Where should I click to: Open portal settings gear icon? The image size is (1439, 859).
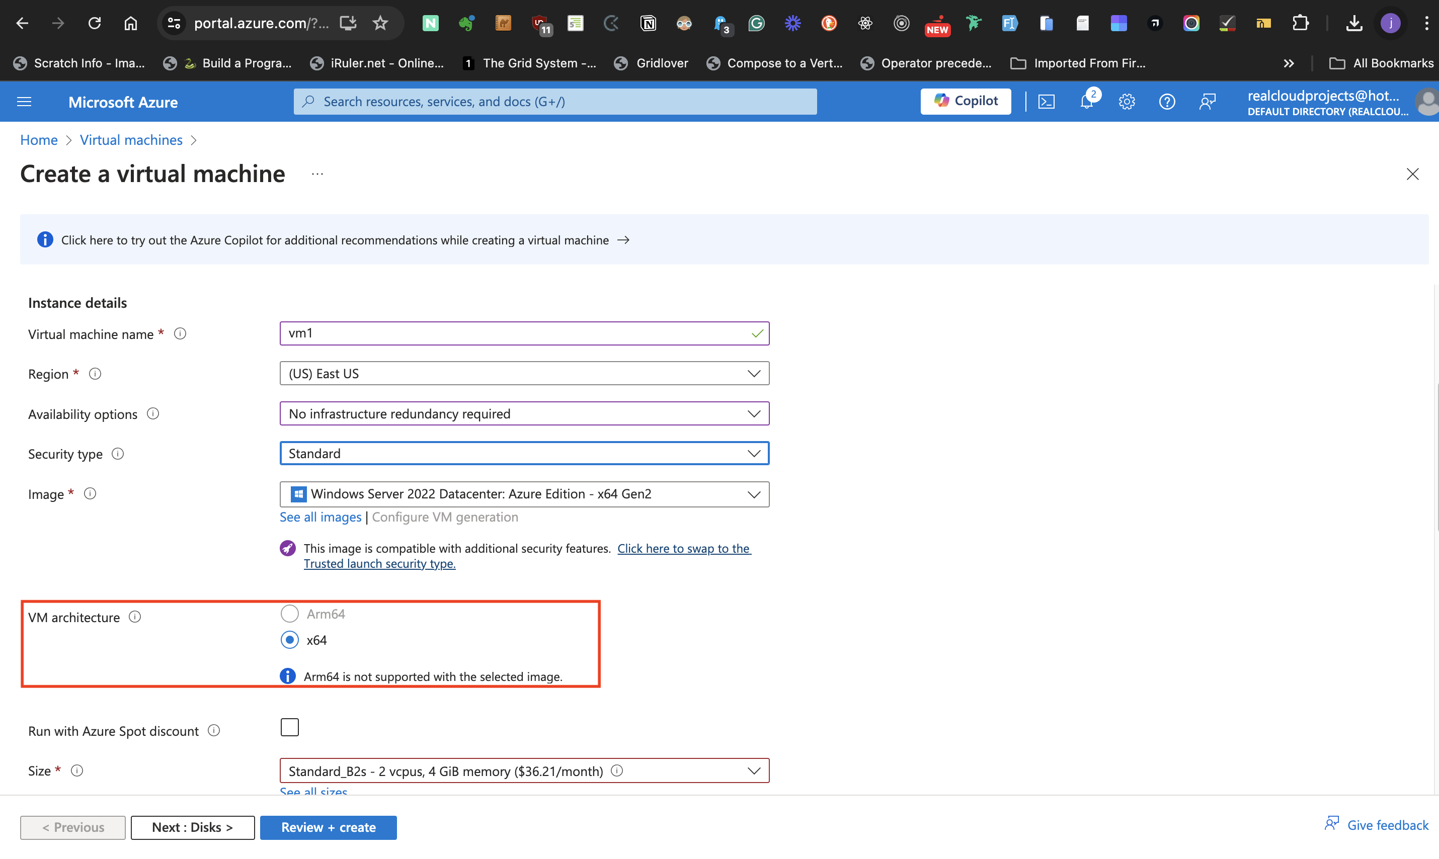(1127, 102)
